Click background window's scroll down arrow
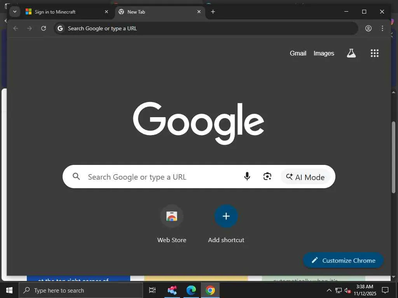398x298 pixels. coord(394,277)
